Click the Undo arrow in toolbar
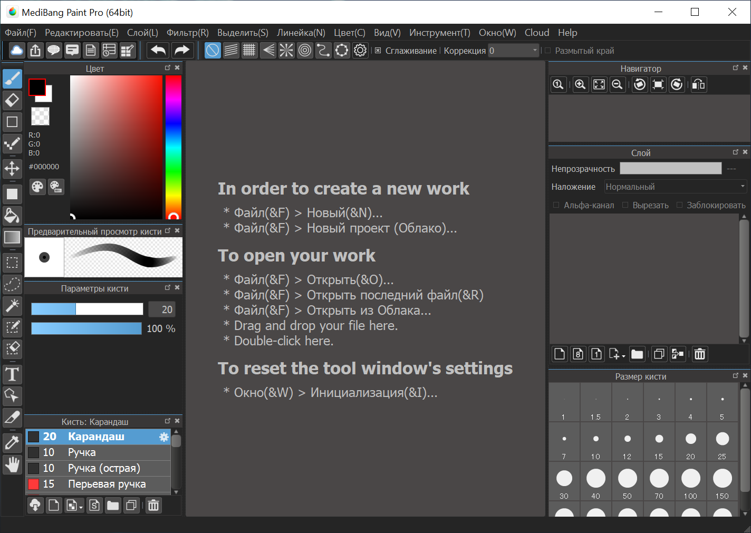 (158, 51)
